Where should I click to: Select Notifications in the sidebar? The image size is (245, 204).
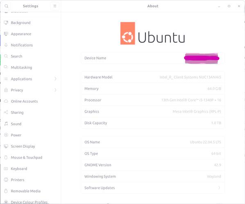30,45
